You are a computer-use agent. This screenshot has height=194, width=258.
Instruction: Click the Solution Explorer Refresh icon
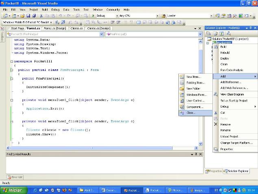coord(221,33)
